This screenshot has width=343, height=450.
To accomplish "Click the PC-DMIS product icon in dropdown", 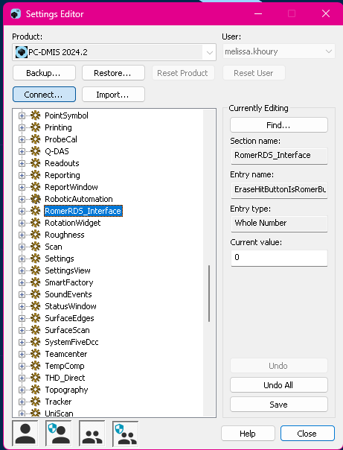I will pyautogui.click(x=21, y=52).
